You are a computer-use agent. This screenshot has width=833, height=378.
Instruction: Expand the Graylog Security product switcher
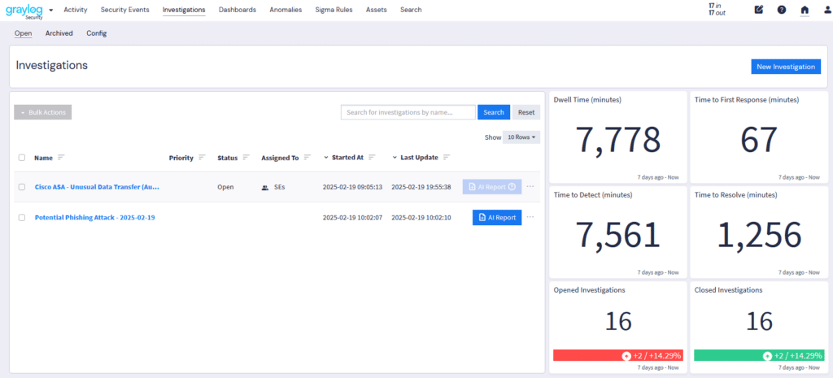click(x=50, y=11)
